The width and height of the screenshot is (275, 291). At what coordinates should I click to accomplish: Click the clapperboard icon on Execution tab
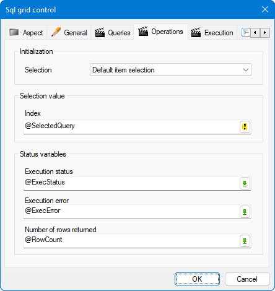pos(196,32)
